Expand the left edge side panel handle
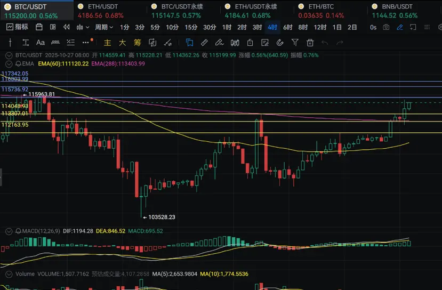The height and width of the screenshot is (290, 442). [x=1, y=178]
